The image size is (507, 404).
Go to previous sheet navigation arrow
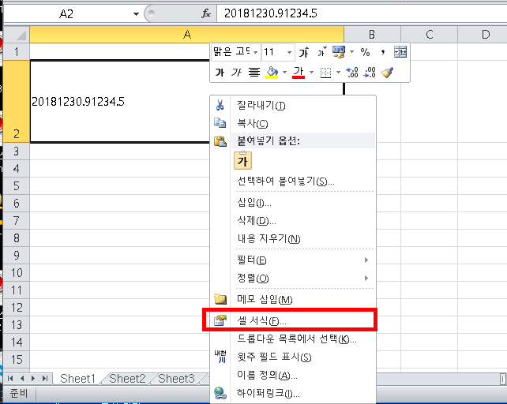(x=21, y=378)
